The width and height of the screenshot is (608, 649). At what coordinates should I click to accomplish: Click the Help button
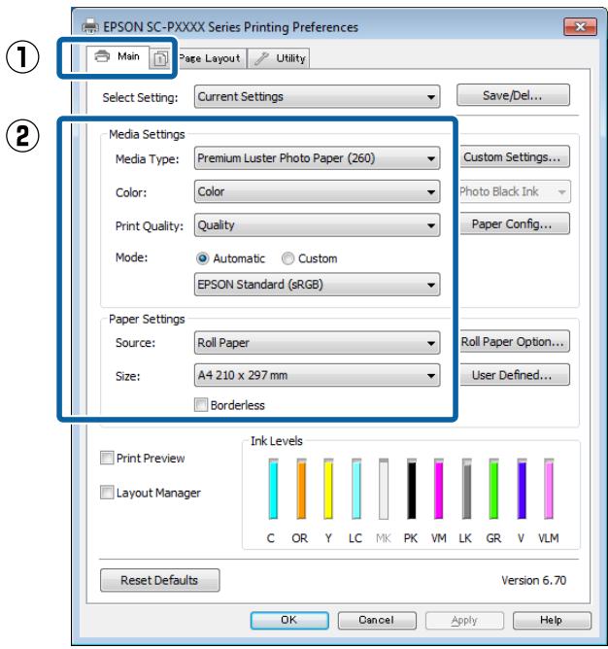click(x=552, y=620)
